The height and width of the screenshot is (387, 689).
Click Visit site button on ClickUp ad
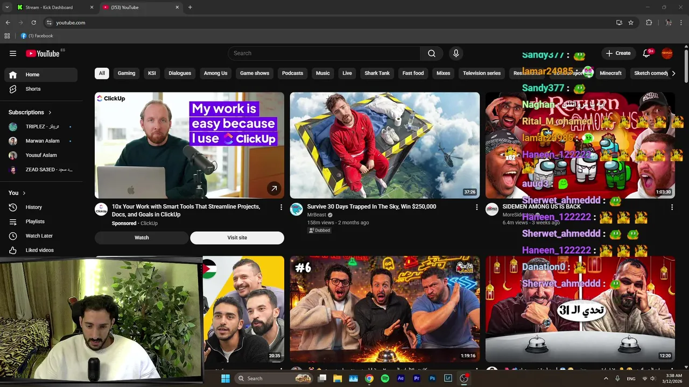coord(237,238)
